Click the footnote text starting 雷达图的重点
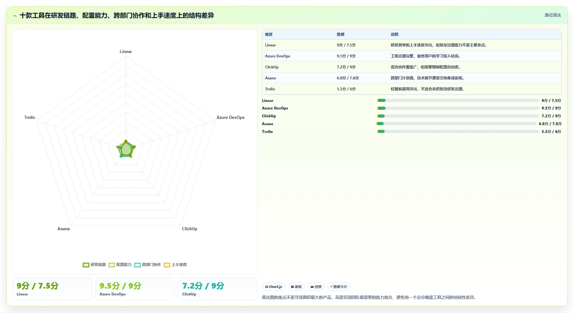The image size is (574, 313). click(x=370, y=297)
